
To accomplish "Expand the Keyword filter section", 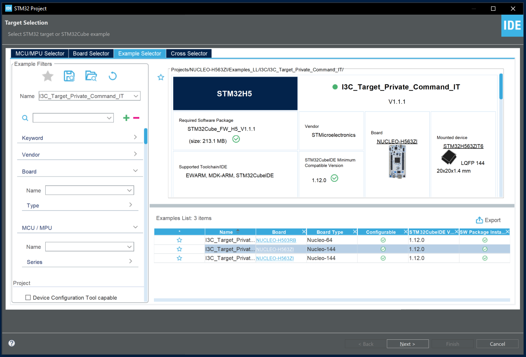I will (80, 138).
